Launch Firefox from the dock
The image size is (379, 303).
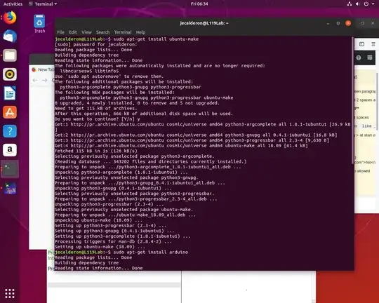click(10, 18)
